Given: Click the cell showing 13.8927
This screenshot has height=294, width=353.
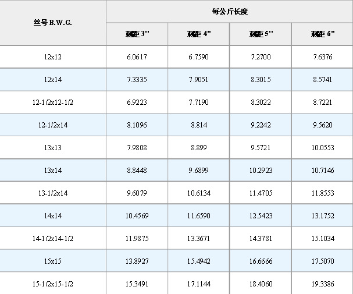Looking at the screenshot, I should (x=137, y=261).
